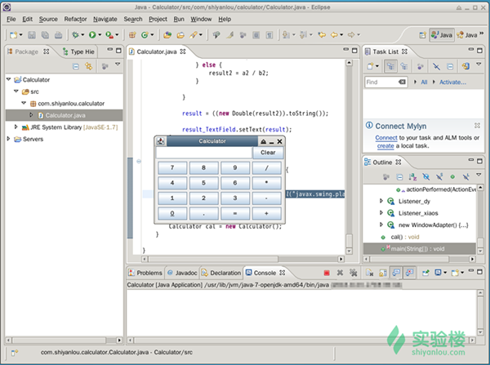490x365 pixels.
Task: Click the Debug bug icon in toolbar
Action: point(75,34)
